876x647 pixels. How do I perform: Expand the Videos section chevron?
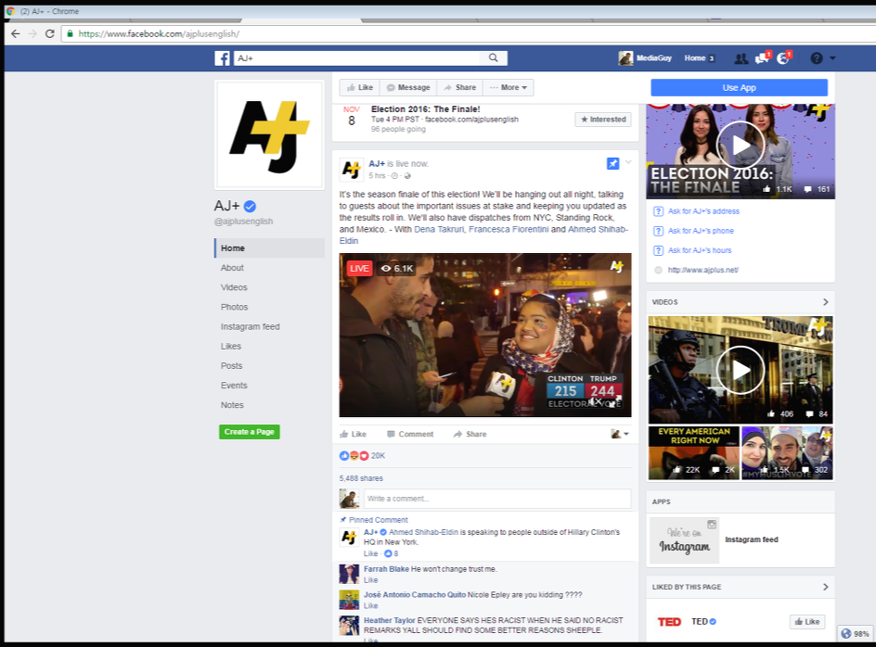pos(825,302)
